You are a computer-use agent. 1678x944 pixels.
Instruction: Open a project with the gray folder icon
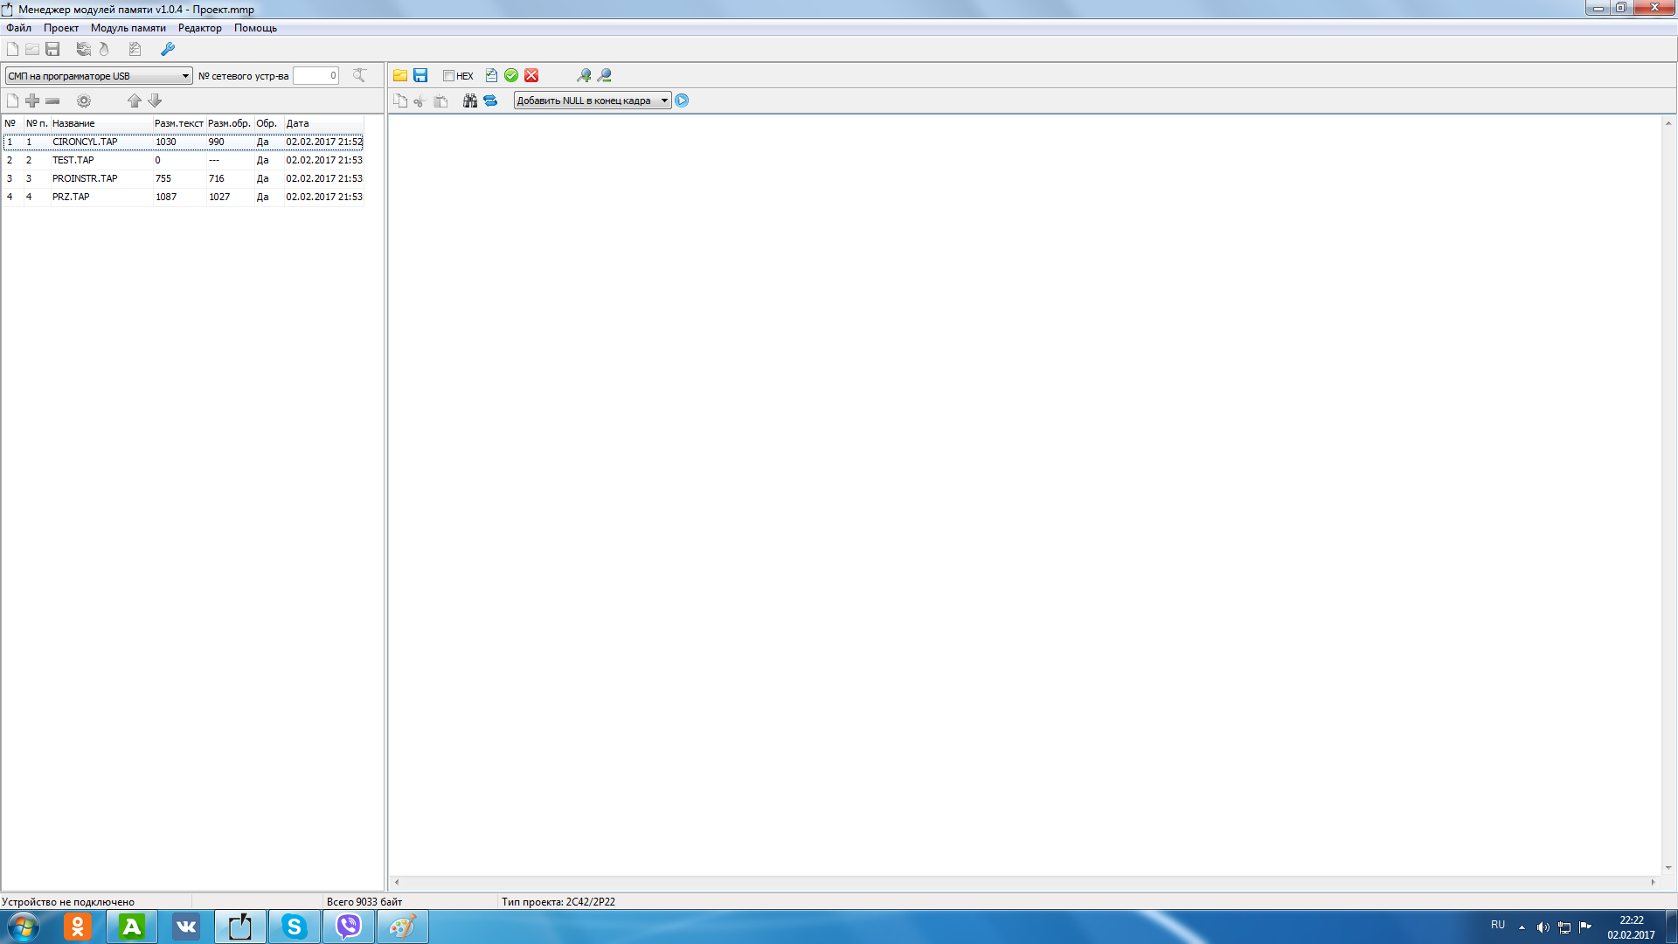pos(32,49)
